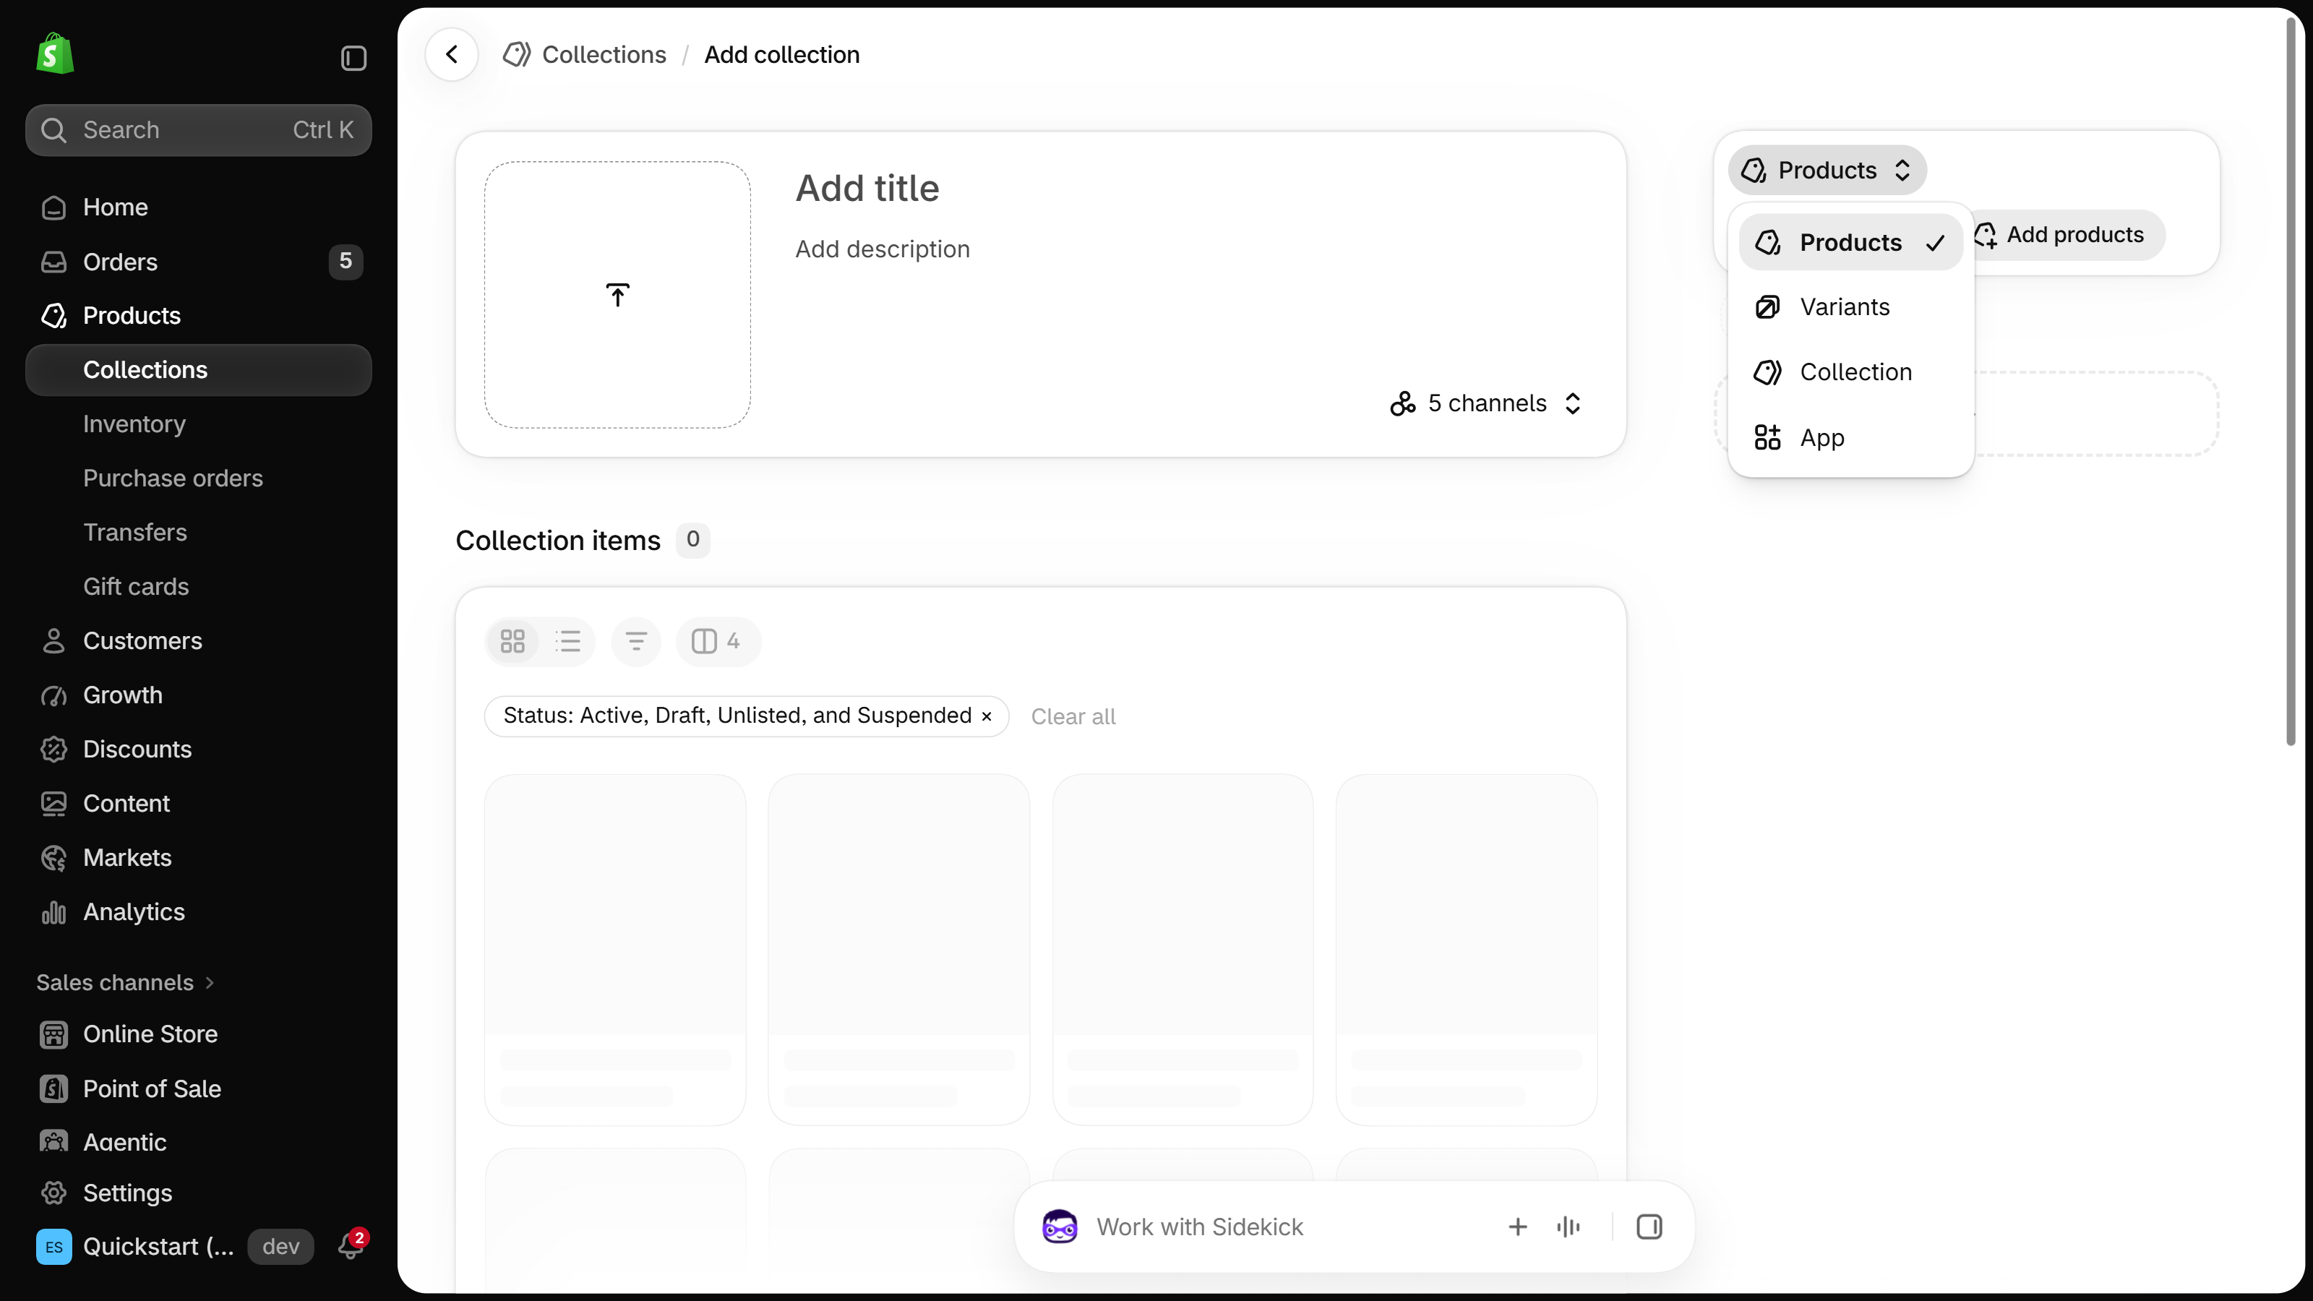
Task: Change columns count showing 4
Action: click(718, 641)
